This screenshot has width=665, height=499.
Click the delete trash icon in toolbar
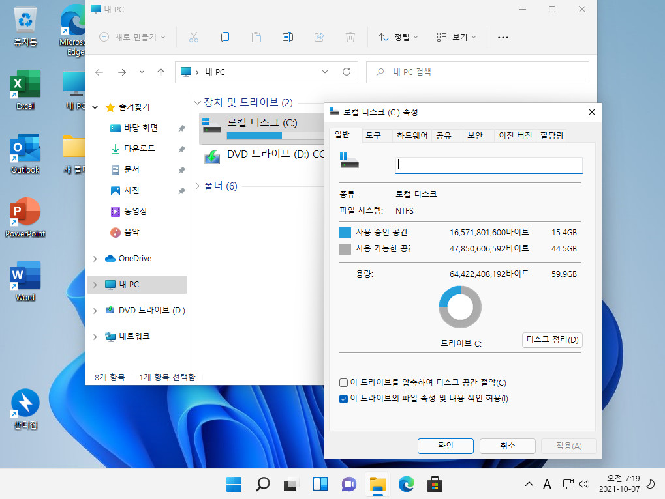point(350,37)
